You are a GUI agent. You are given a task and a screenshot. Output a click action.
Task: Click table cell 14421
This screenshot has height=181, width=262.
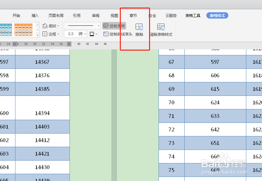click(42, 154)
